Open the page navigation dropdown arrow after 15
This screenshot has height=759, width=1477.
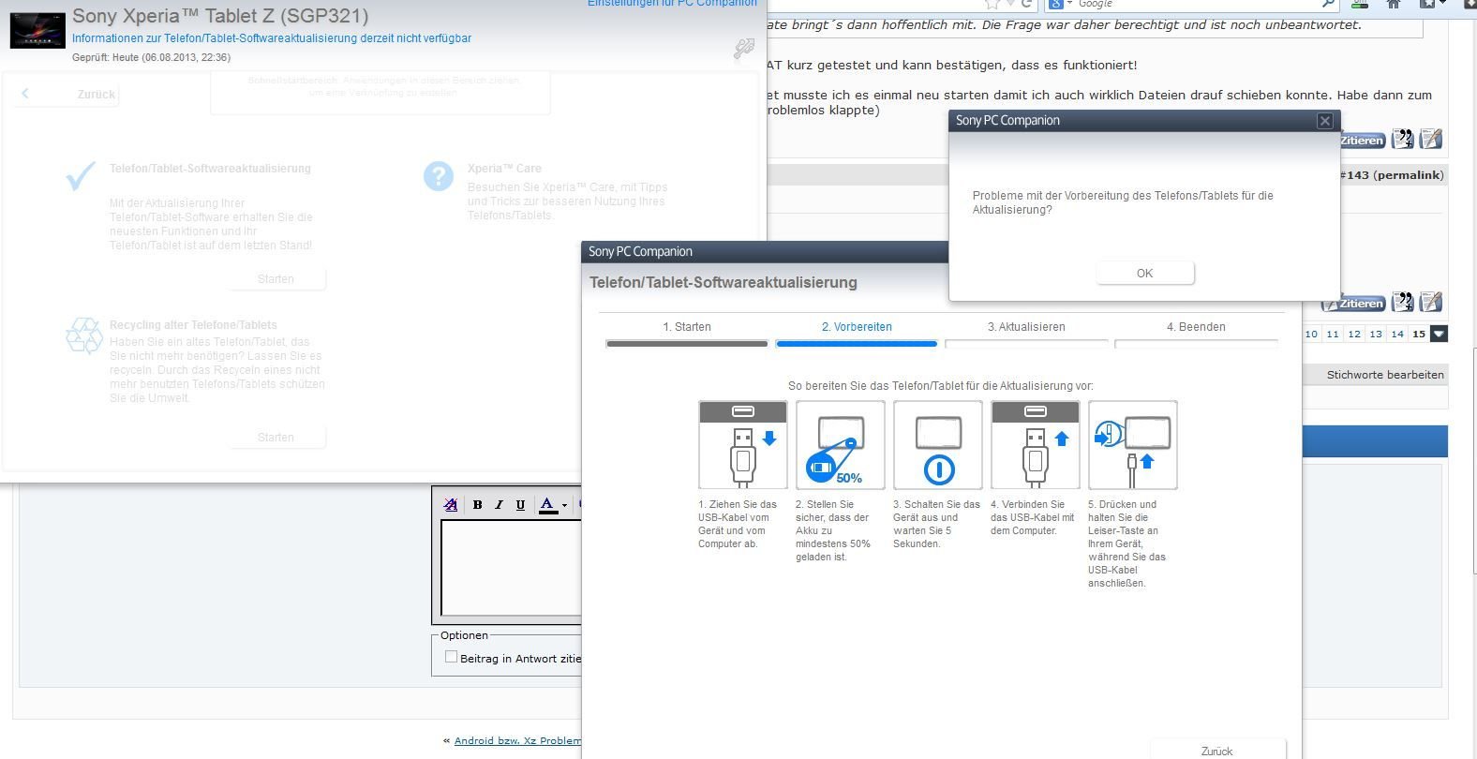coord(1440,334)
